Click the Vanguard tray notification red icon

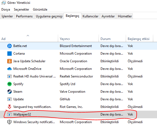[x=10, y=107]
